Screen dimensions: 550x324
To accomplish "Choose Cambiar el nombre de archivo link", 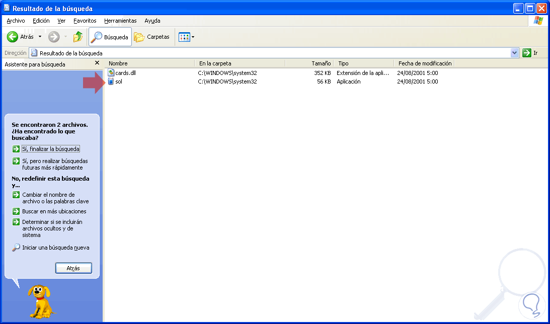I will tap(55, 198).
